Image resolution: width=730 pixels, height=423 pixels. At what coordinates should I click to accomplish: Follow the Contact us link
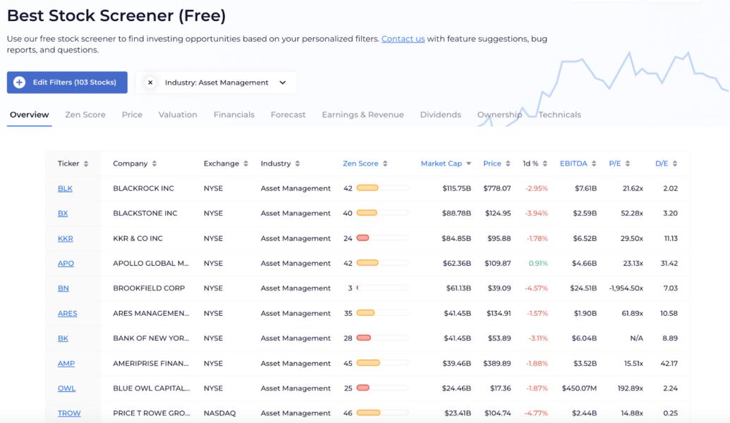click(403, 39)
